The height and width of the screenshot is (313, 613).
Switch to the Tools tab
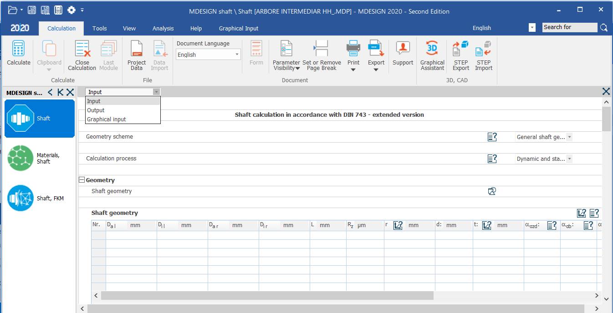pyautogui.click(x=100, y=28)
